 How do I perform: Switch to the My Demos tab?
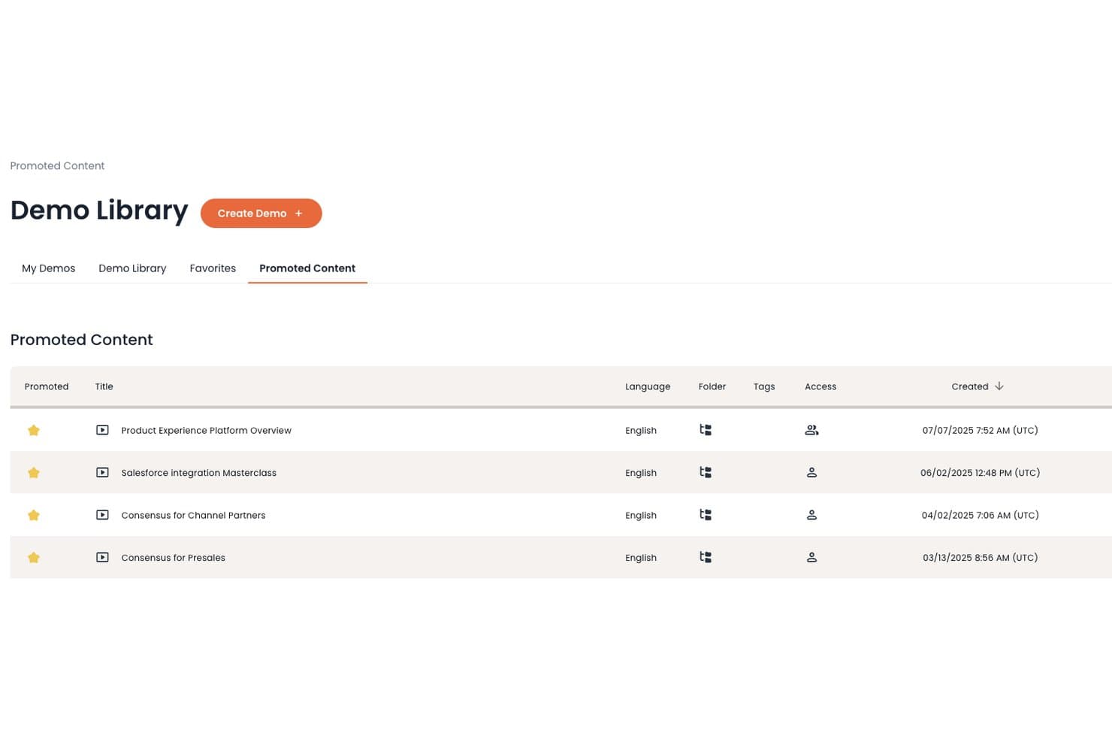[x=49, y=268]
